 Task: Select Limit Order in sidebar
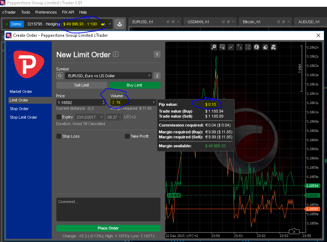coord(30,100)
